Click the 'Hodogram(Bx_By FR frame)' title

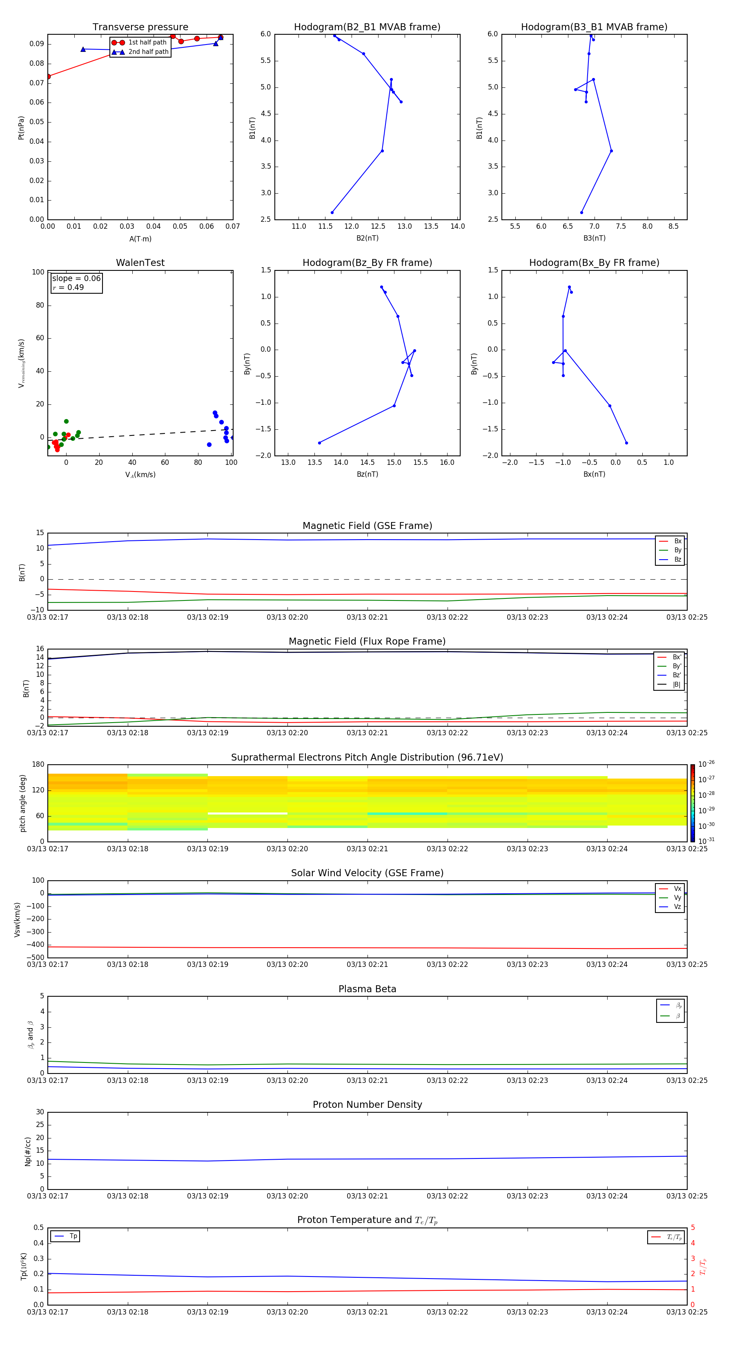pyautogui.click(x=594, y=263)
